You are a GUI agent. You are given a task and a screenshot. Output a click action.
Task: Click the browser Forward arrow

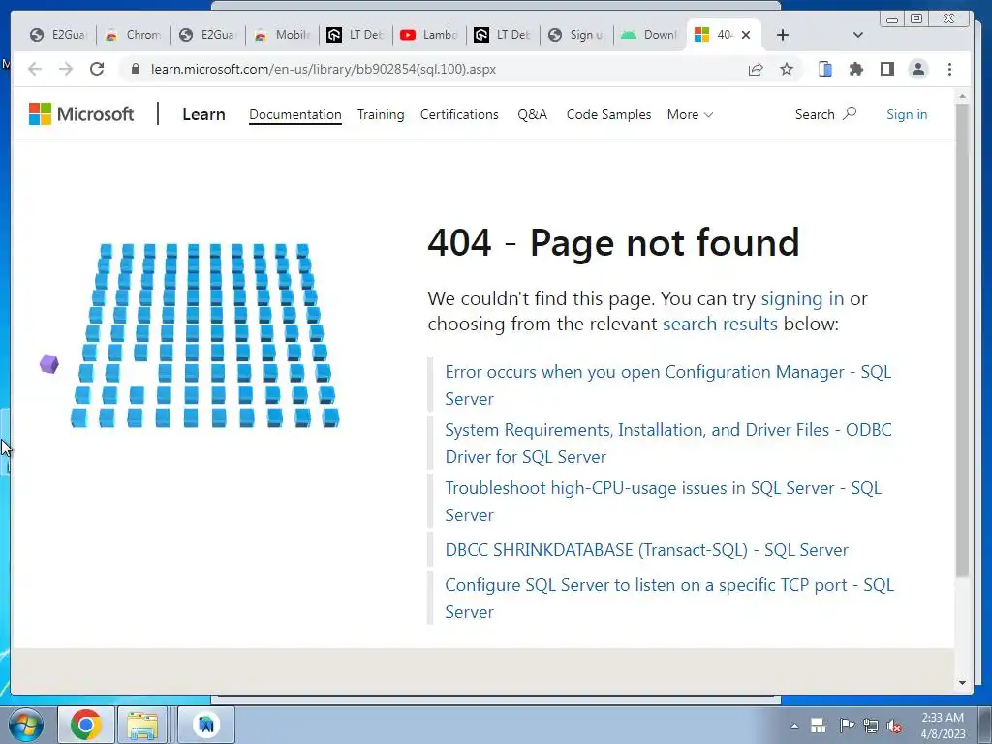(x=66, y=69)
